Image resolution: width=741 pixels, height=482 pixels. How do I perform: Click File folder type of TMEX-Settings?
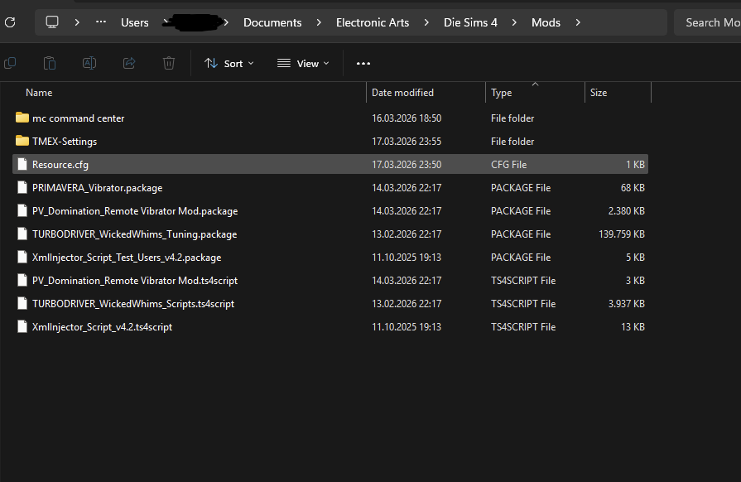(512, 142)
